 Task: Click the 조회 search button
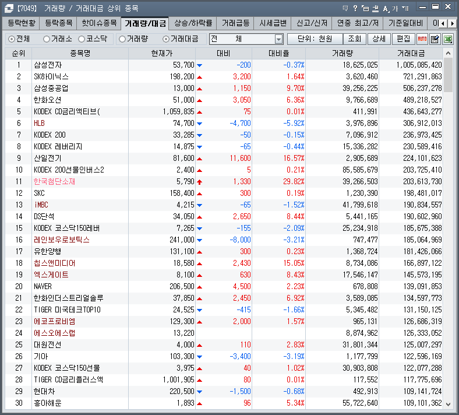pyautogui.click(x=355, y=38)
